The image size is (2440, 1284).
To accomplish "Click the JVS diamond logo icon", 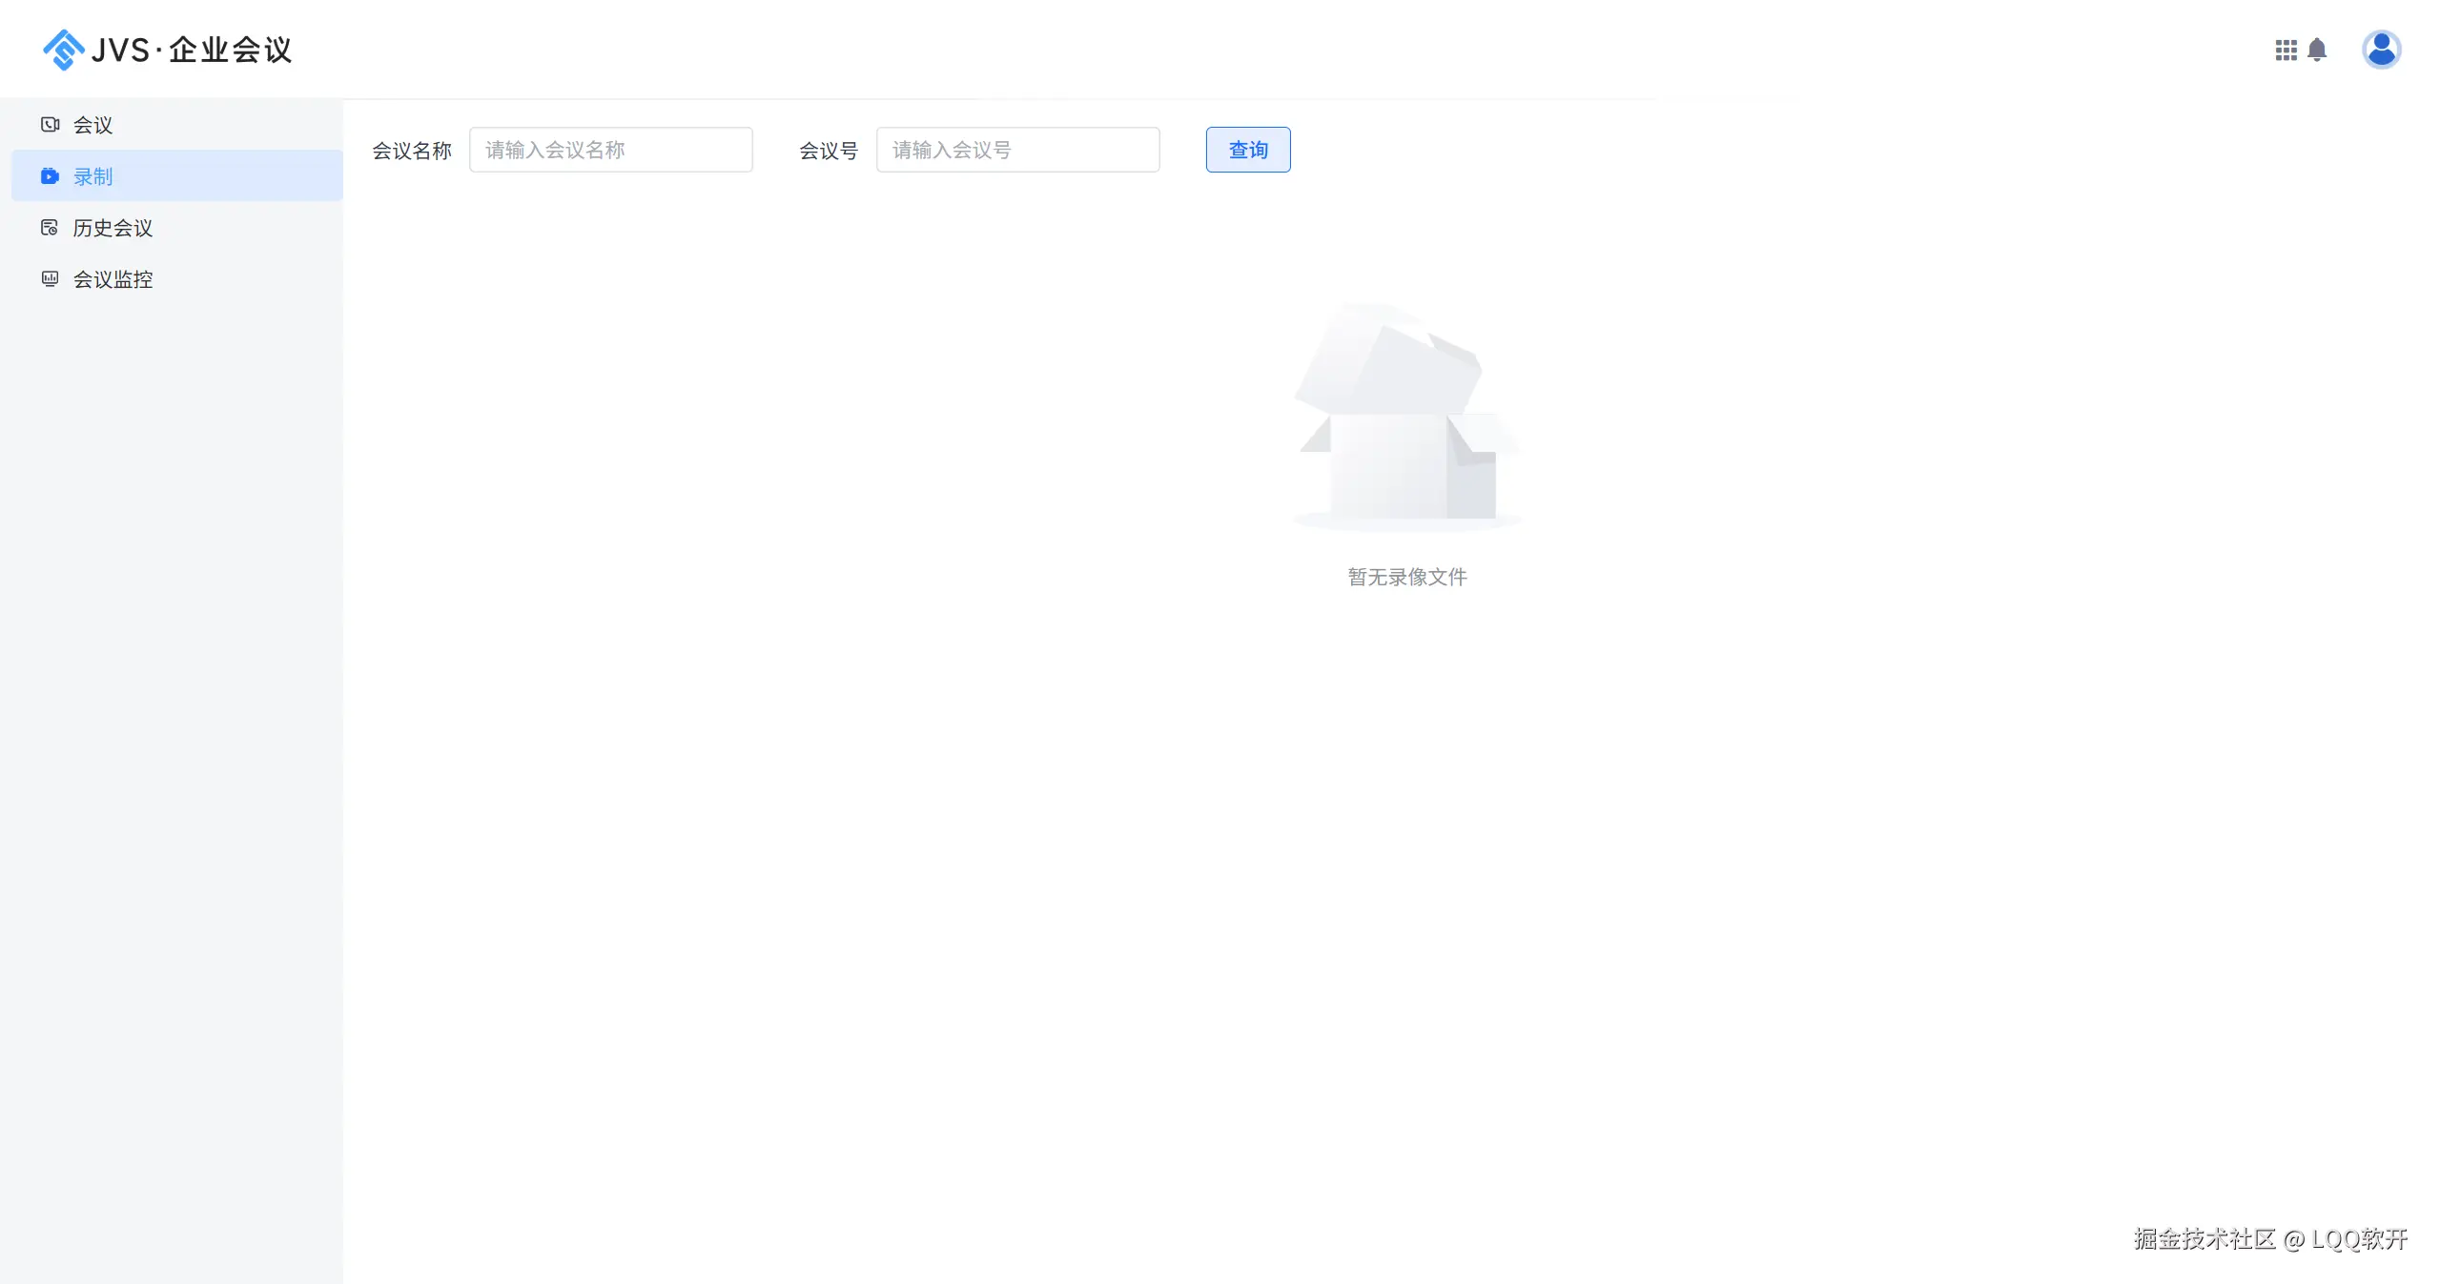I will coord(63,50).
